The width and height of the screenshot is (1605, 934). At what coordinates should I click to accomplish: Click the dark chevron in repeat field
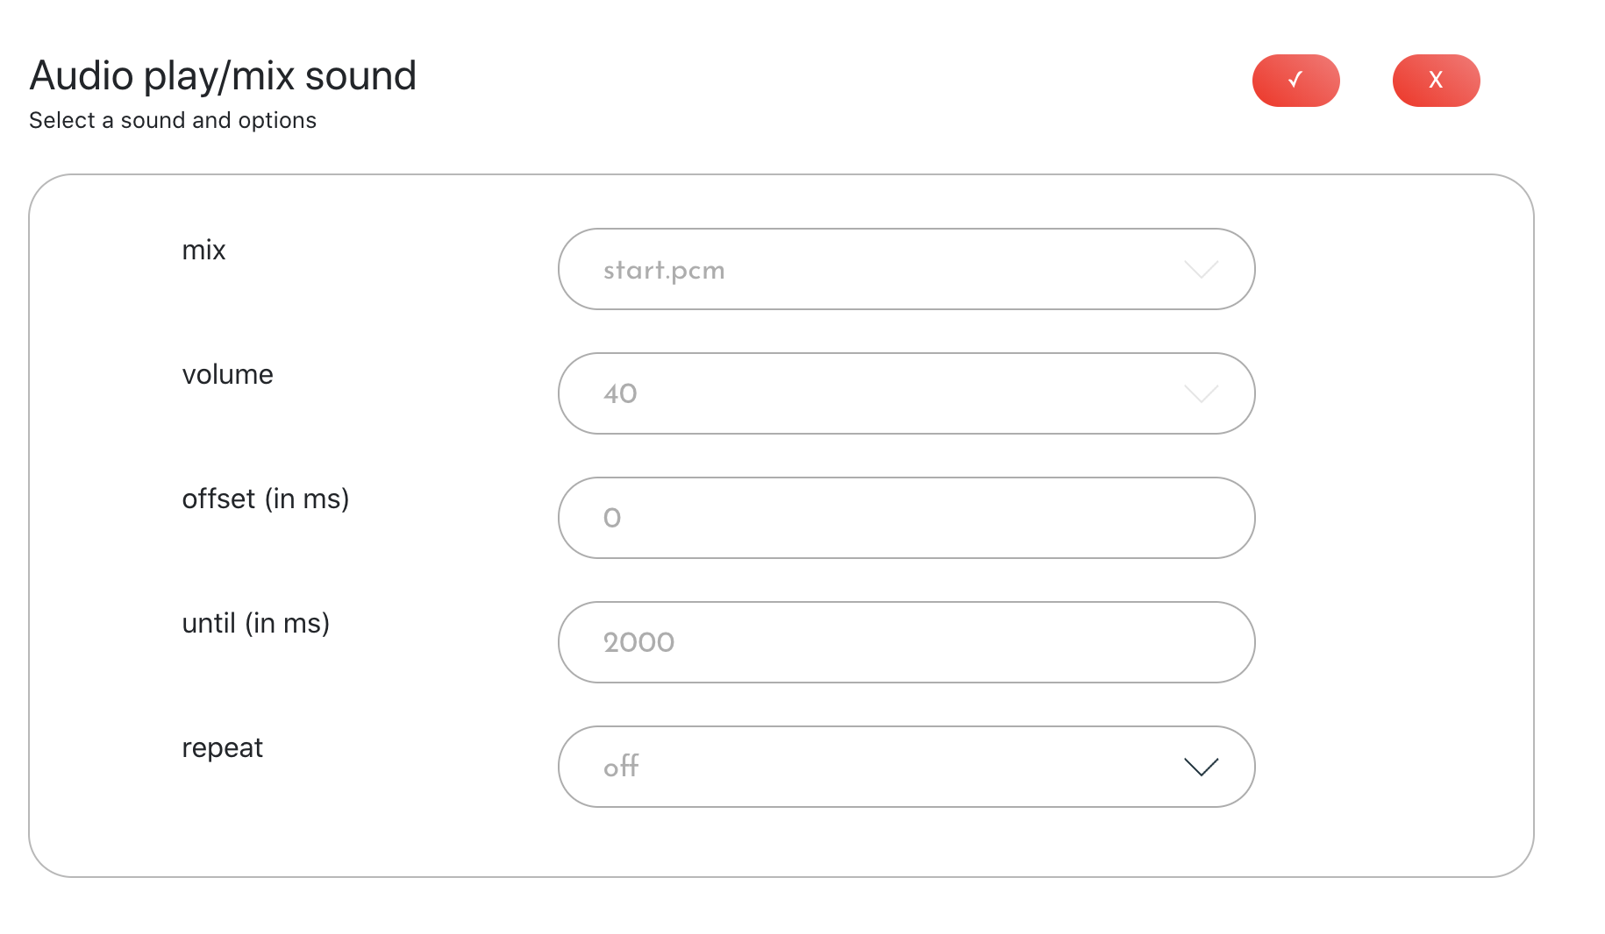tap(1201, 767)
